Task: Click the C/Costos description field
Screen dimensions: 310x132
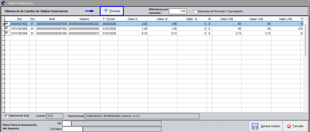Action: click(x=122, y=129)
